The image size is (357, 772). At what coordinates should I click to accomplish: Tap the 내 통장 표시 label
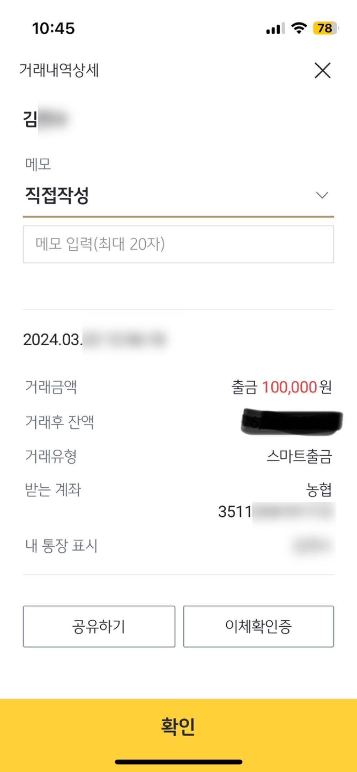pos(61,546)
